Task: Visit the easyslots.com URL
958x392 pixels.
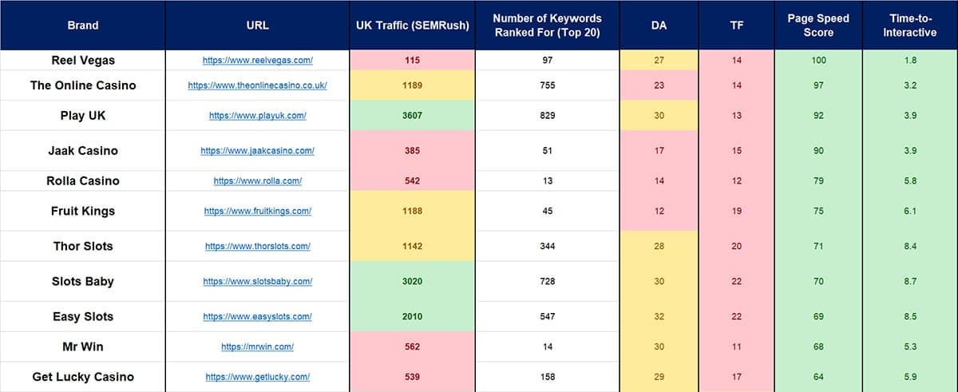Action: click(258, 317)
